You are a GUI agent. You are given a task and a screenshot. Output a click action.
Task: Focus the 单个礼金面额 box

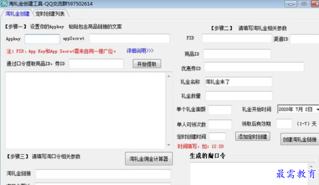(220, 110)
